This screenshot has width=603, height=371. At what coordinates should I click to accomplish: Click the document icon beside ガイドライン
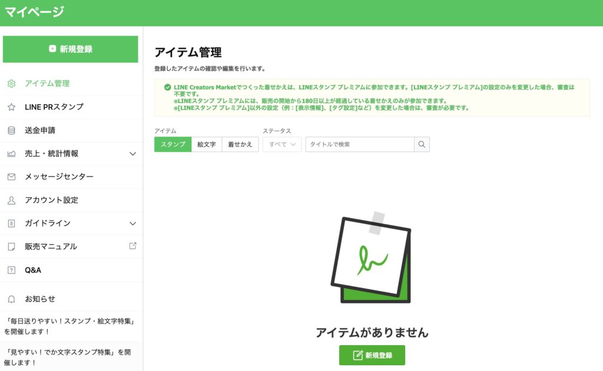pyautogui.click(x=12, y=223)
